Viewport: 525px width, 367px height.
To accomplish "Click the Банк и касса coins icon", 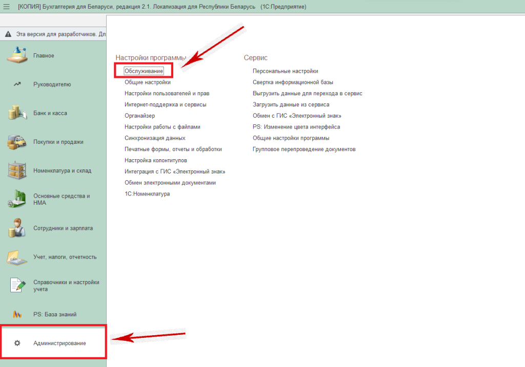I will pyautogui.click(x=17, y=113).
